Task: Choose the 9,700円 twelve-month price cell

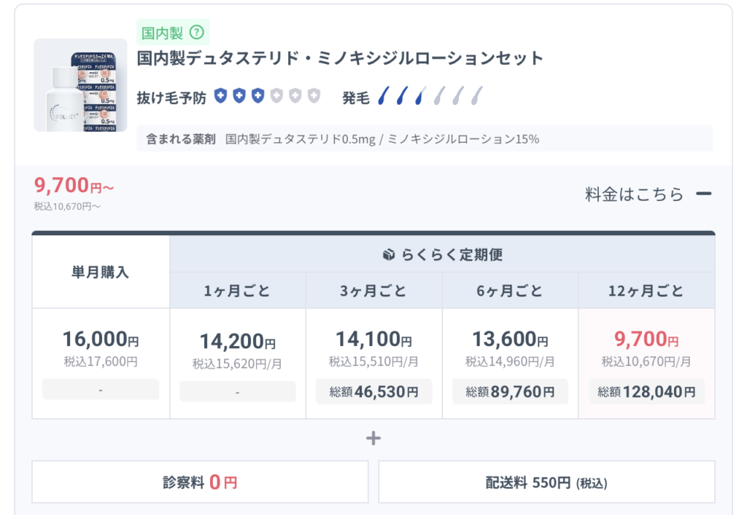Action: coord(646,339)
